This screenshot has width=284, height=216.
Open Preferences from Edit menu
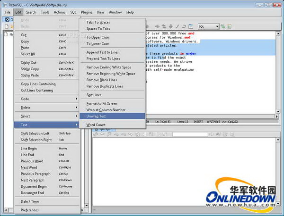click(x=30, y=210)
